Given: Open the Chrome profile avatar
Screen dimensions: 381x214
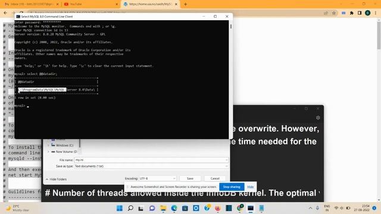Looking at the screenshot, I should click(x=368, y=13).
